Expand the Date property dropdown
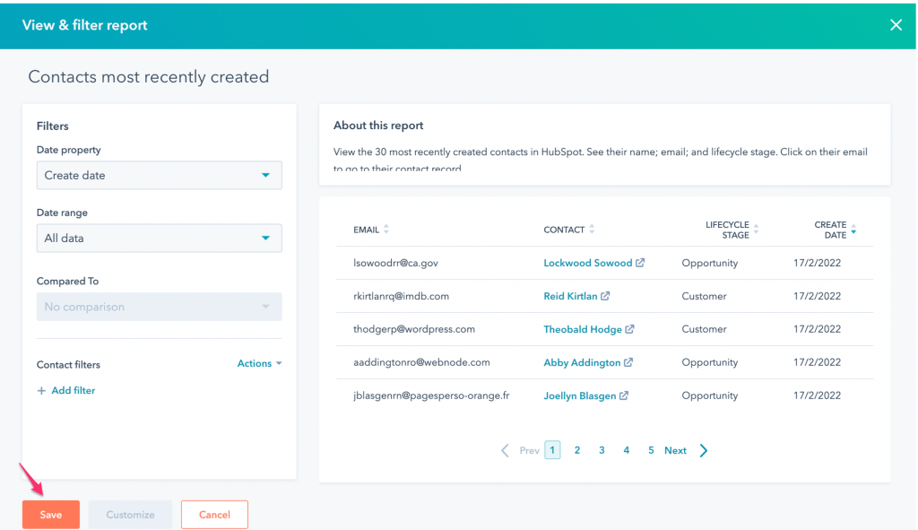The width and height of the screenshot is (918, 530). click(159, 176)
